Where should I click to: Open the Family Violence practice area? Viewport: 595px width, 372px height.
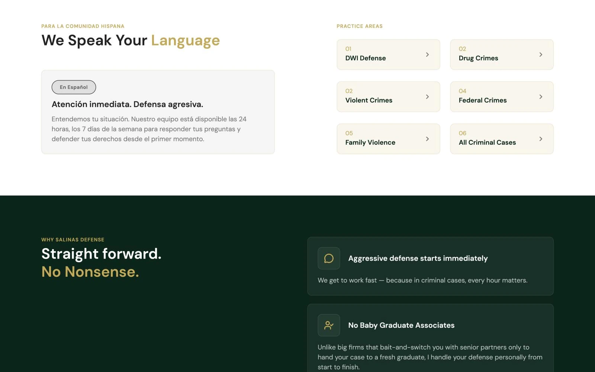click(388, 139)
